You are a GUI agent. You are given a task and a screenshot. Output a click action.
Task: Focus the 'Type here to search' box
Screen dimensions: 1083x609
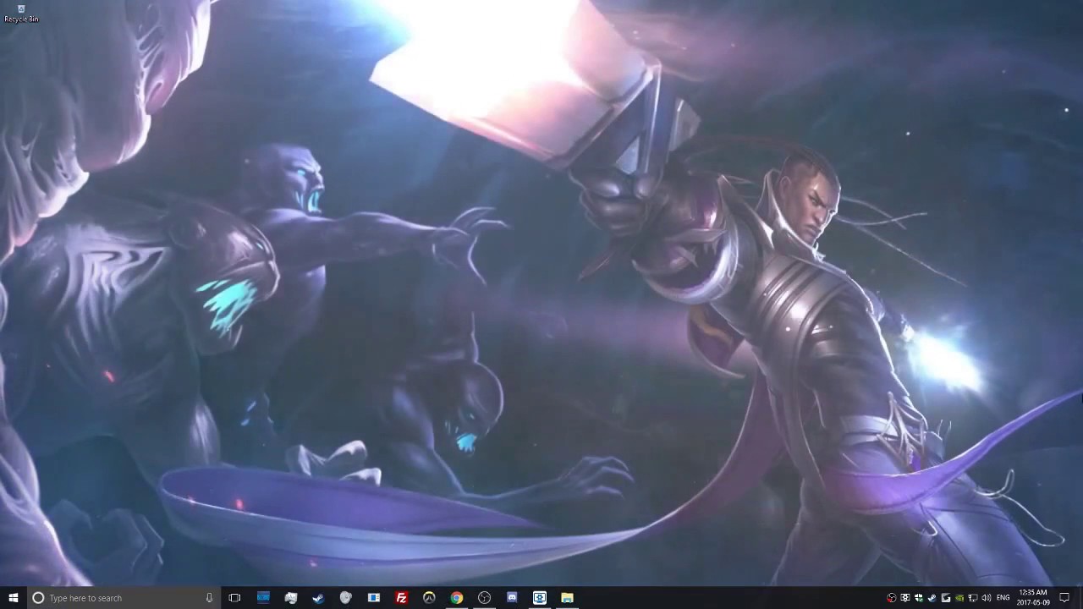[124, 598]
